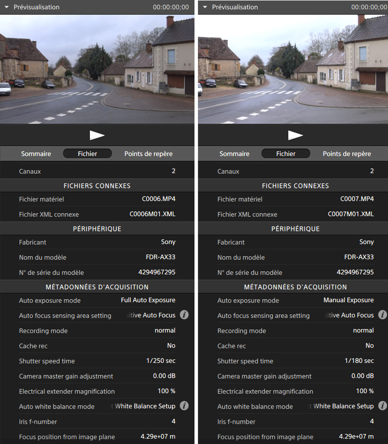This screenshot has width=388, height=444.
Task: Click PÉRIPHÉRIQUE header in right panel
Action: tap(296, 229)
